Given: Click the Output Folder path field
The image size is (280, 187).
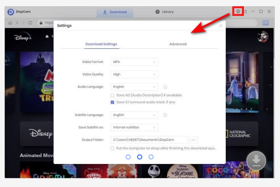Looking at the screenshot, I should tap(149, 140).
